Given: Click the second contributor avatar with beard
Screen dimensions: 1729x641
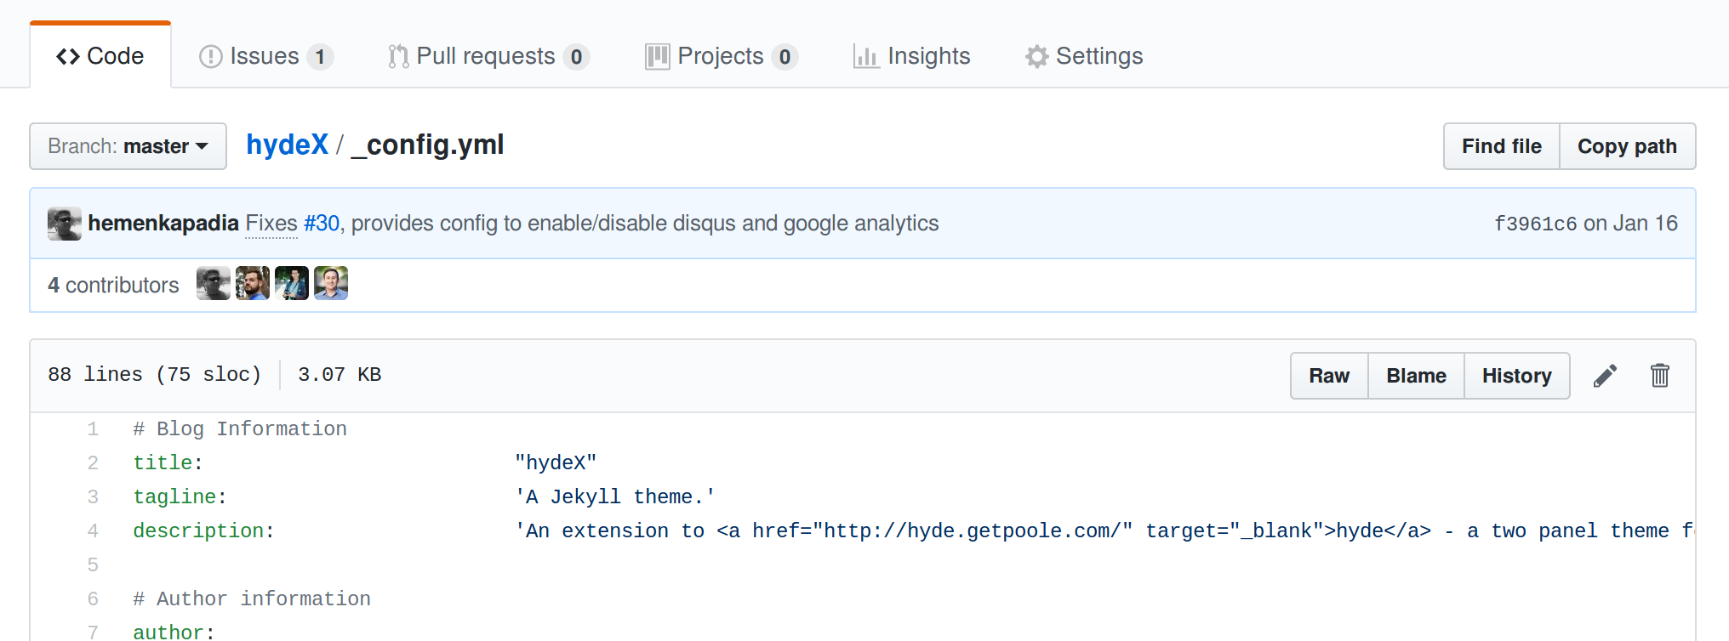Looking at the screenshot, I should tap(253, 283).
